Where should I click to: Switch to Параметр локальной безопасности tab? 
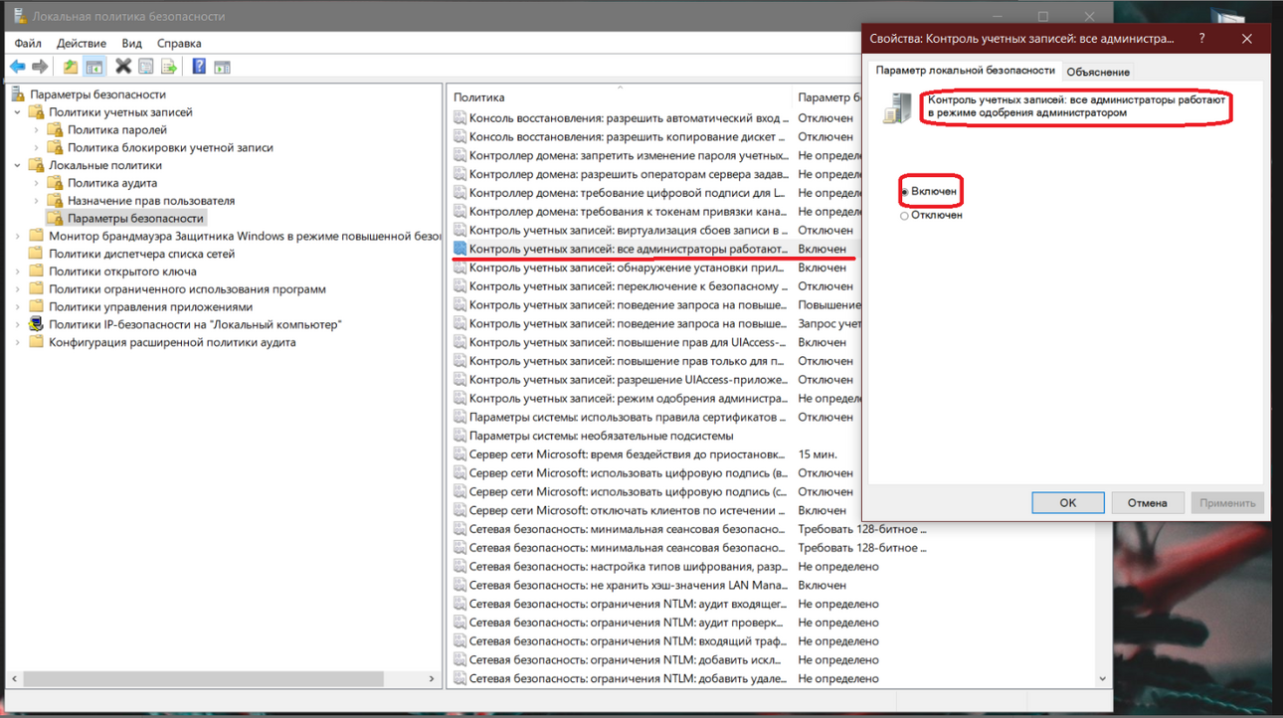pyautogui.click(x=965, y=71)
